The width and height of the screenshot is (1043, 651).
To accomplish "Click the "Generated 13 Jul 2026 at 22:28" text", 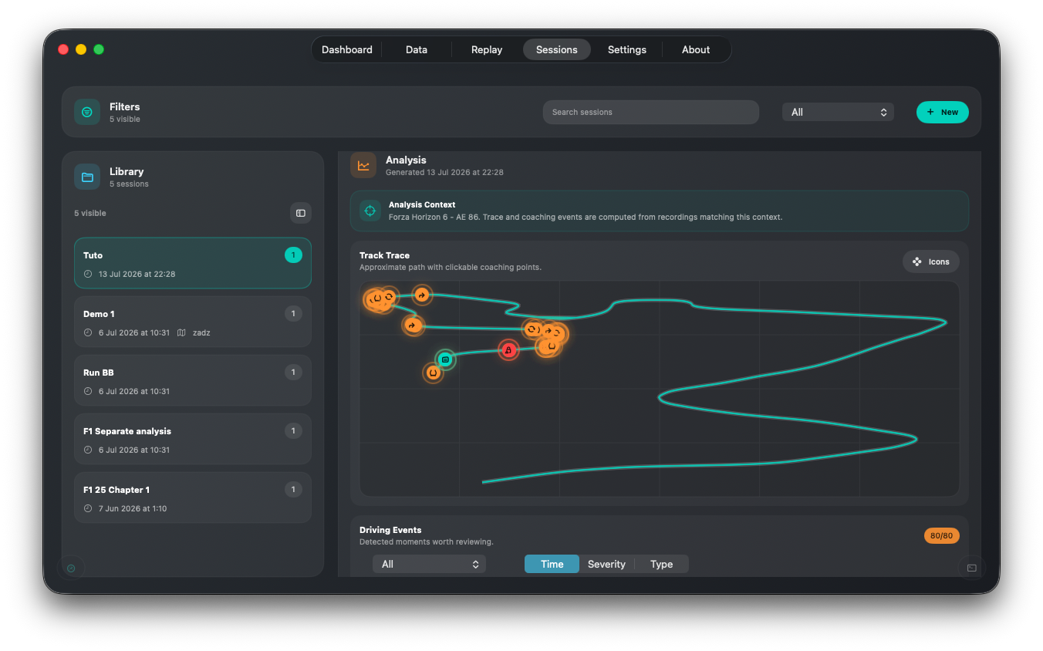I will pyautogui.click(x=444, y=172).
